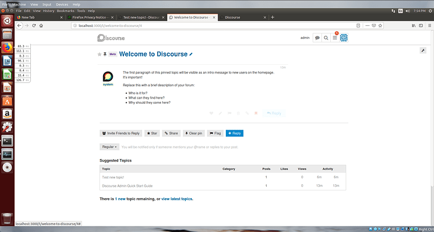Open Firefox hamburger menu
The width and height of the screenshot is (434, 232).
[430, 25]
